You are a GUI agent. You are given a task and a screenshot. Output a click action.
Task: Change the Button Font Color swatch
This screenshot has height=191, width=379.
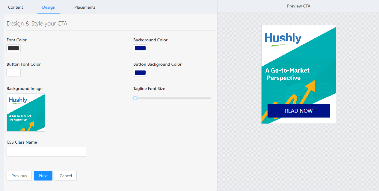tap(13, 73)
